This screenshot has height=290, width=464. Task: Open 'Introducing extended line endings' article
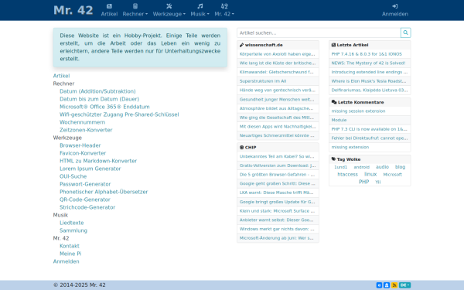pos(370,72)
